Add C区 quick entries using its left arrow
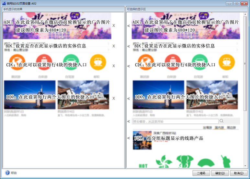Image resolution: width=250 pixels, height=179 pixels. [129, 66]
